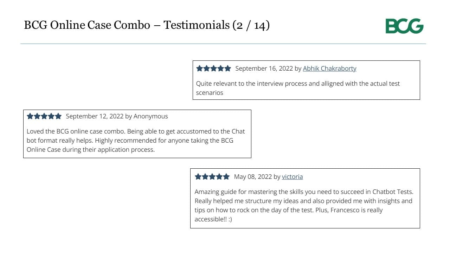Select first star in Abhik Chakraborty's rating
This screenshot has width=450, height=253.
[200, 69]
